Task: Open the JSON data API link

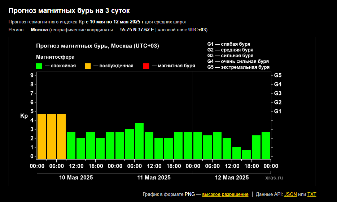Action: pos(290,194)
